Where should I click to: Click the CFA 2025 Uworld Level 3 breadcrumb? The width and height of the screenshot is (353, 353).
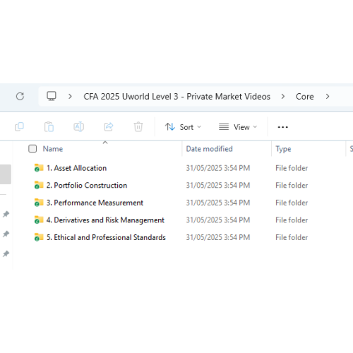coord(177,97)
